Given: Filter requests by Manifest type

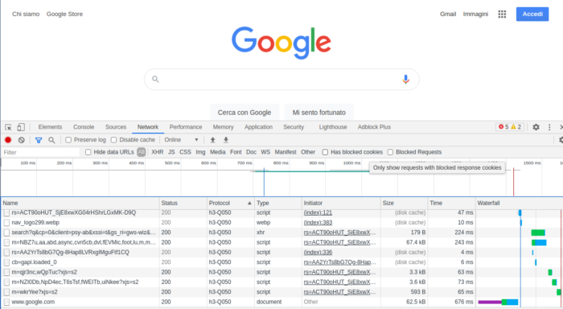Looking at the screenshot, I should [x=286, y=152].
